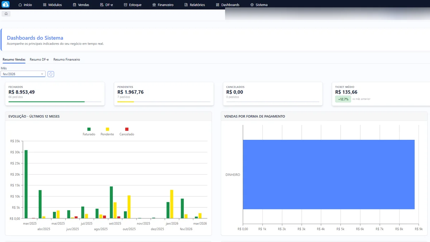This screenshot has height=242, width=430.
Task: Open Financeiro via the bank icon
Action: coord(154,5)
